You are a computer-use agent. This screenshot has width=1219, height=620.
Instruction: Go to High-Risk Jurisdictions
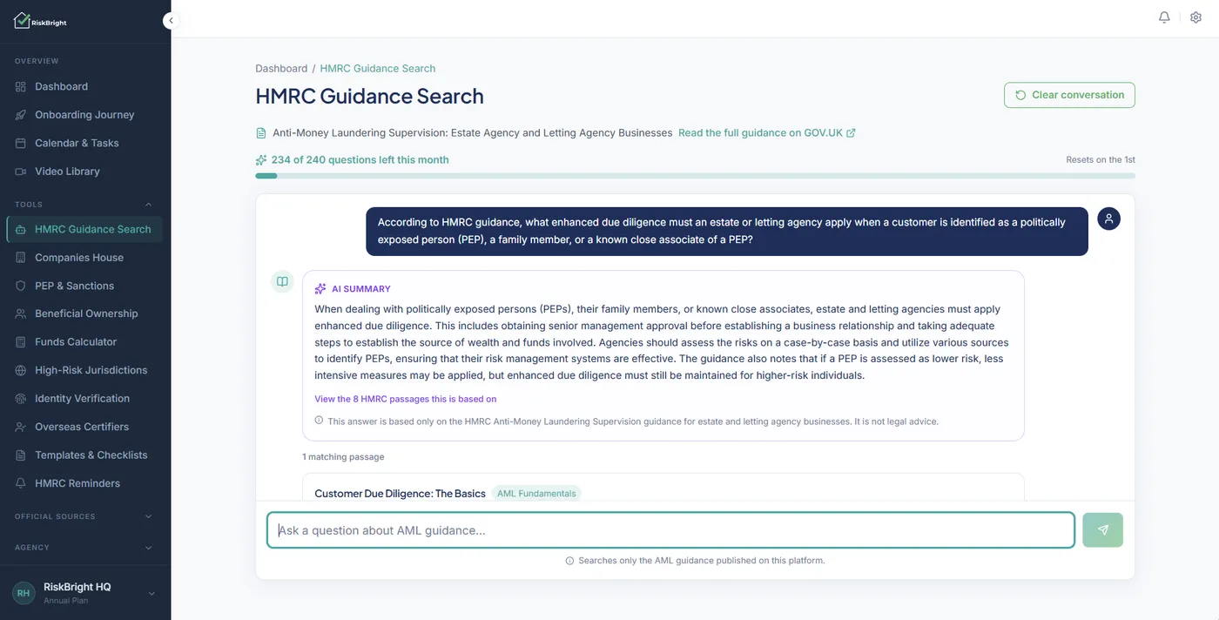tap(84, 370)
